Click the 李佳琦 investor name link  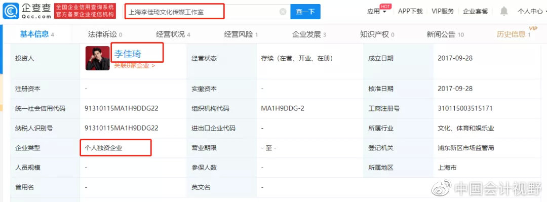pyautogui.click(x=128, y=54)
